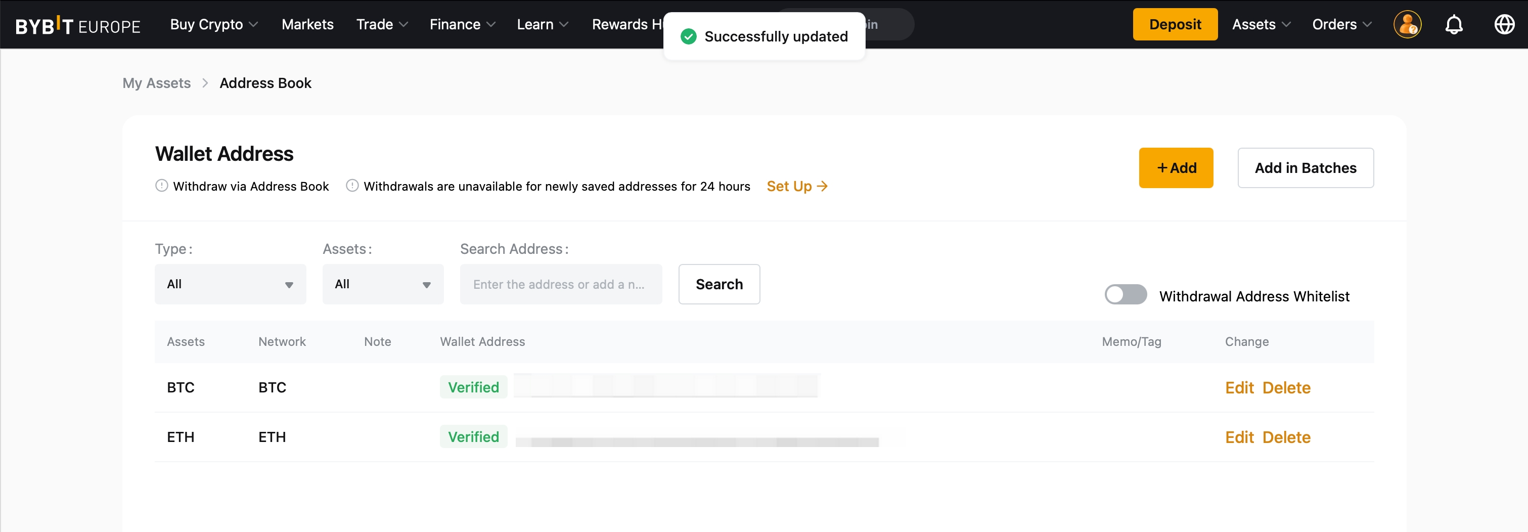Click the breadcrumb chevron after My Assets
The width and height of the screenshot is (1528, 532).
(x=205, y=83)
